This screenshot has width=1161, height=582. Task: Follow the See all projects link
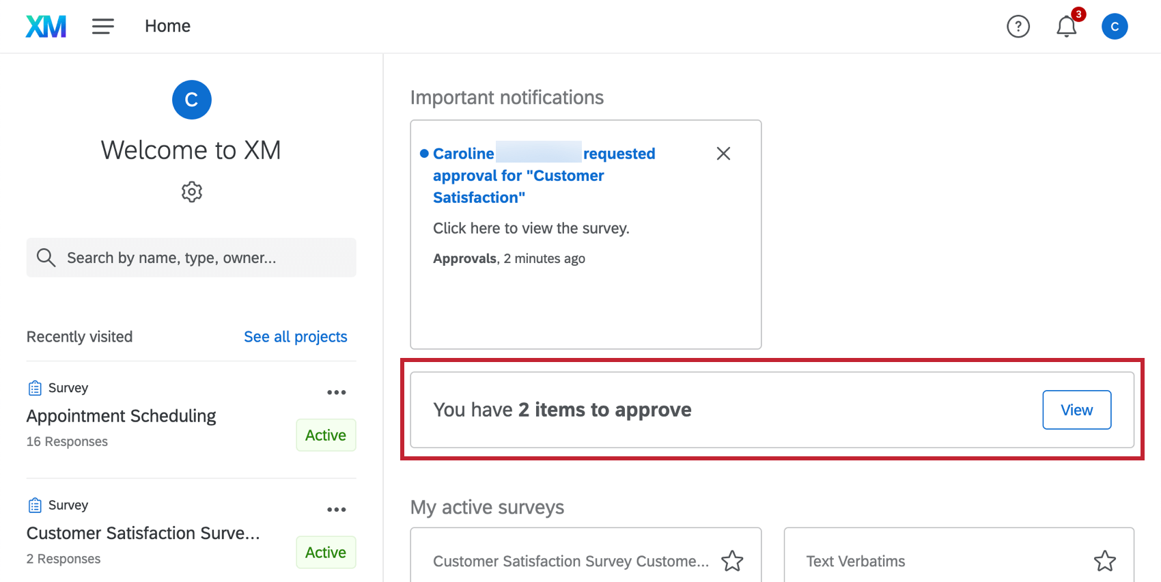click(295, 337)
